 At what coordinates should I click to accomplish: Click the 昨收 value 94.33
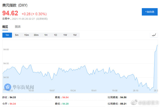13,97
